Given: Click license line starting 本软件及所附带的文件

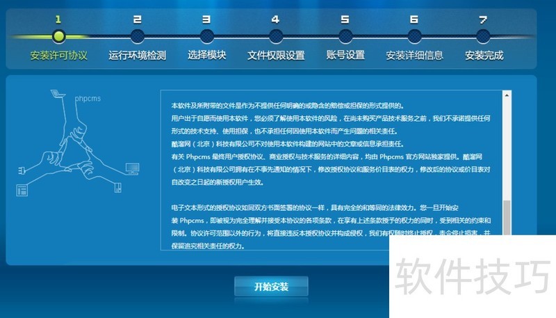Looking at the screenshot, I should tap(288, 105).
